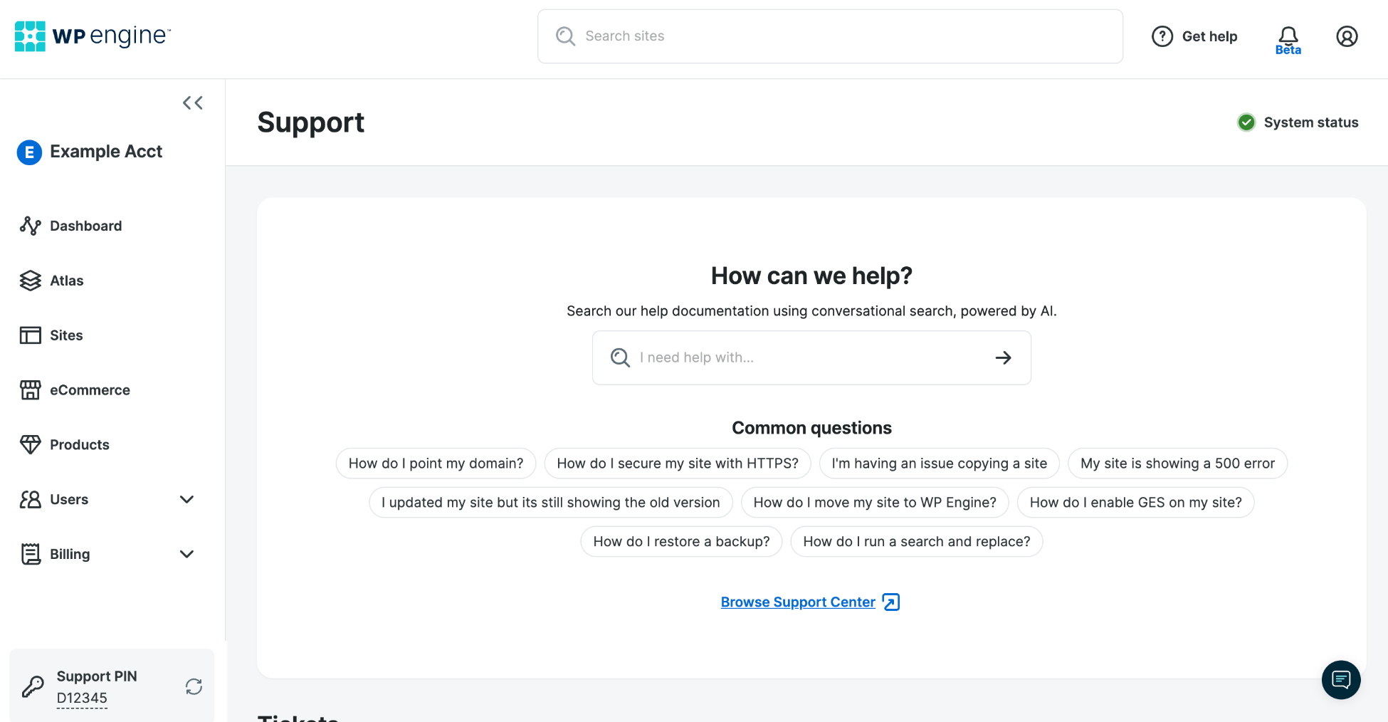
Task: Click the Get help option
Action: (x=1194, y=36)
